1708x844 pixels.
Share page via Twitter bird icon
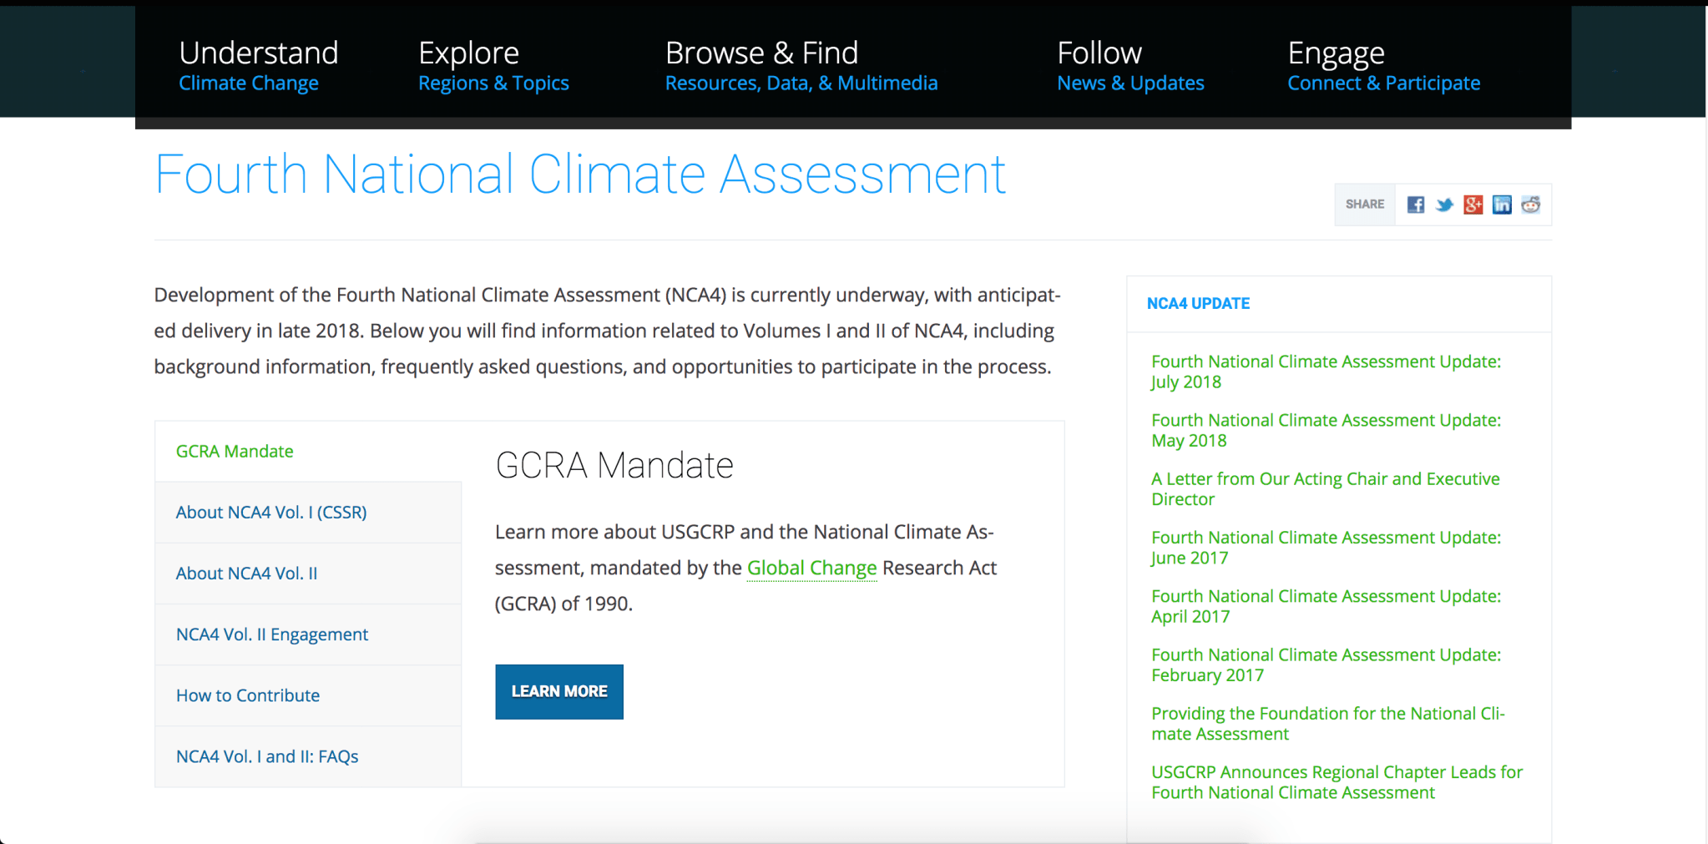coord(1444,205)
